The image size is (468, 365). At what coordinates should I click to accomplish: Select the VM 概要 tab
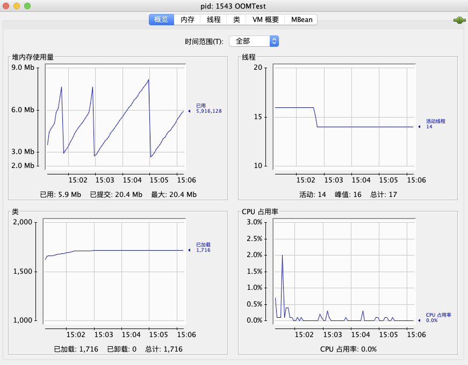click(265, 20)
